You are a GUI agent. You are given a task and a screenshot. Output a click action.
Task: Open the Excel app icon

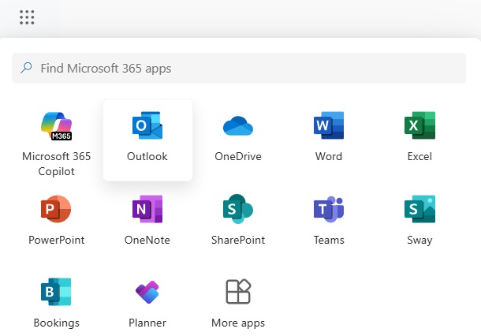click(419, 125)
